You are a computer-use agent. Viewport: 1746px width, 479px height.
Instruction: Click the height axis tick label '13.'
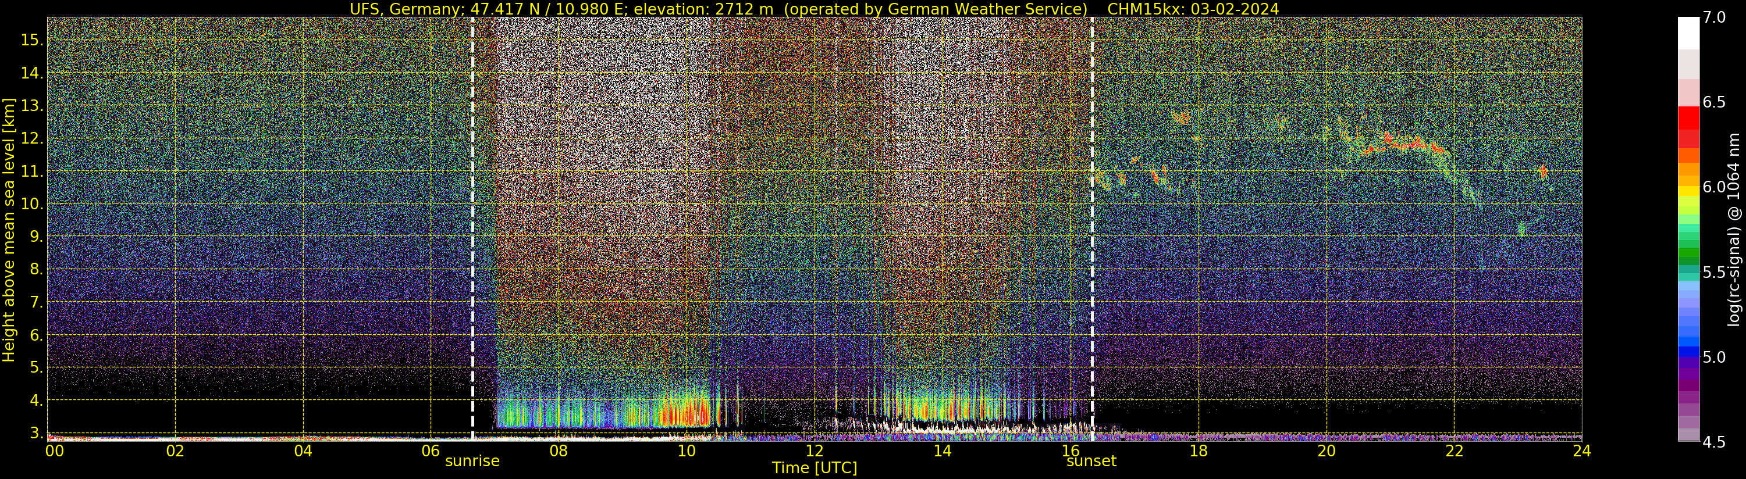click(32, 106)
